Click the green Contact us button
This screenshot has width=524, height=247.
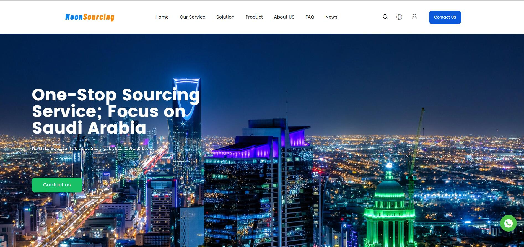(57, 185)
